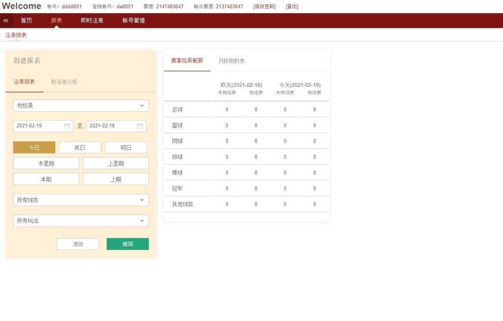
Task: Click the 修改密码 link
Action: click(264, 6)
